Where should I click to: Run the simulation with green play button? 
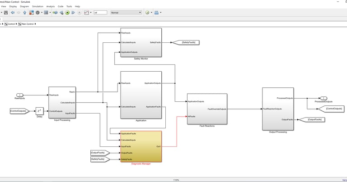67,13
